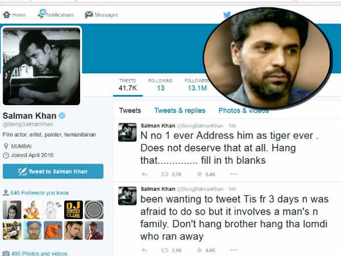Image resolution: width=341 pixels, height=256 pixels.
Task: Open 400 Photos and videos link
Action: click(x=39, y=253)
